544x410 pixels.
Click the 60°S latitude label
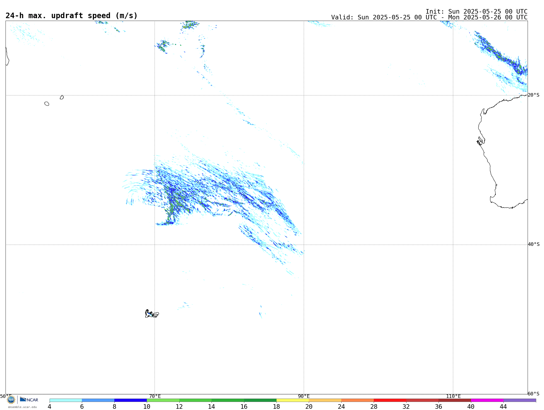point(533,393)
